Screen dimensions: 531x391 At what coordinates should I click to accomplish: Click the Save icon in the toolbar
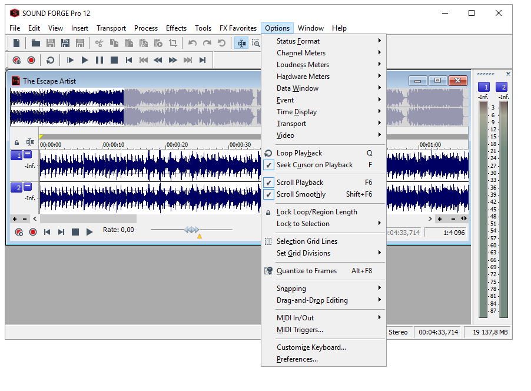51,43
